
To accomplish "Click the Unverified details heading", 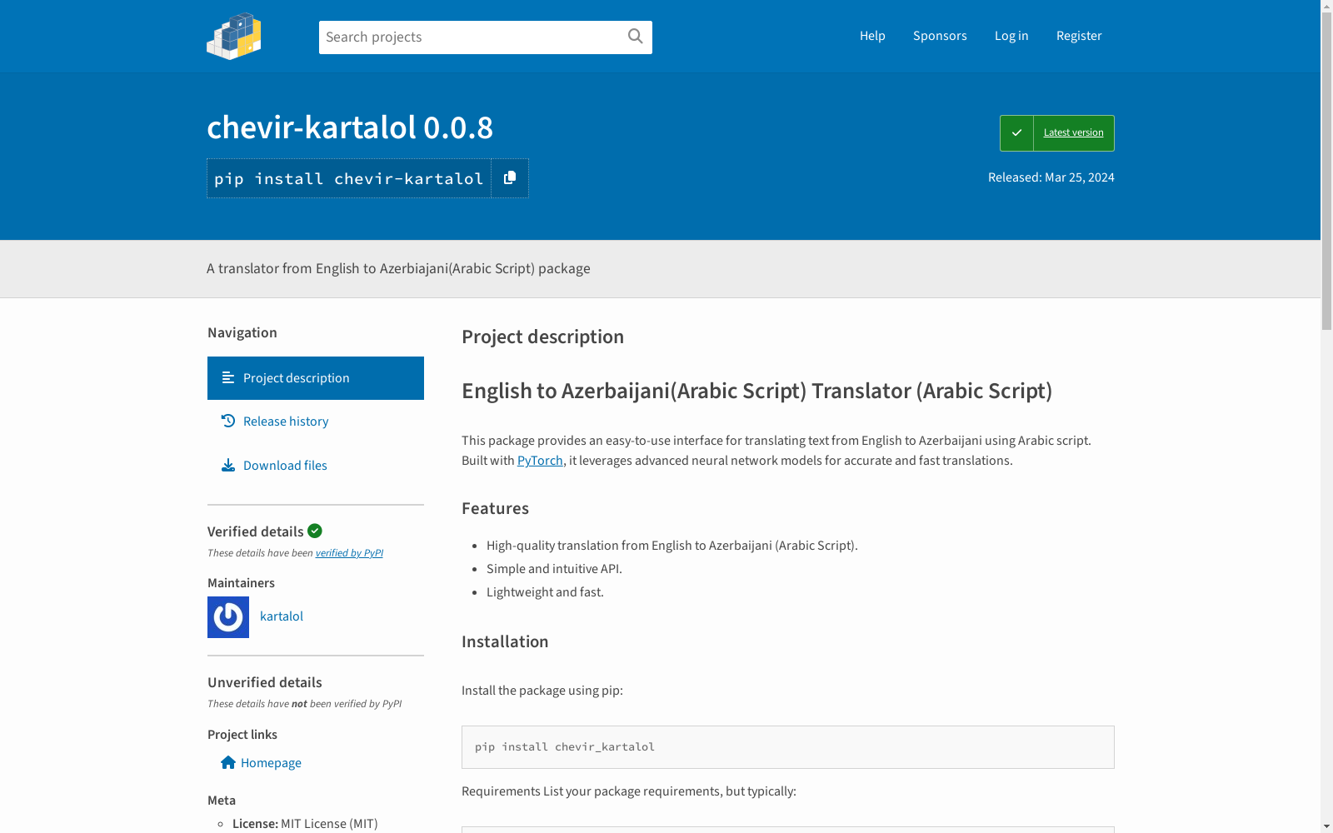I will (265, 682).
